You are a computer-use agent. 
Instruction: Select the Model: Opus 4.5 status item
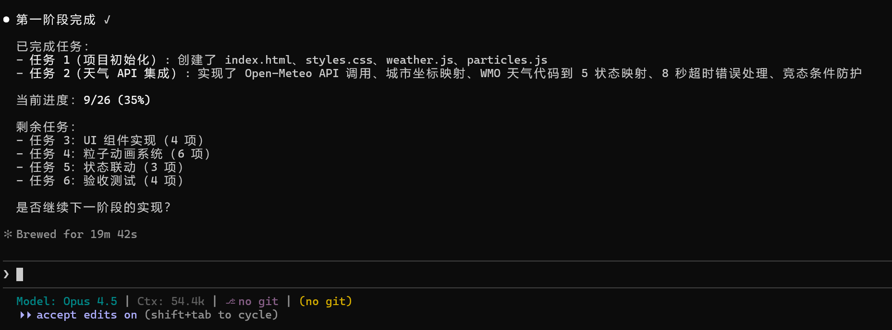67,301
